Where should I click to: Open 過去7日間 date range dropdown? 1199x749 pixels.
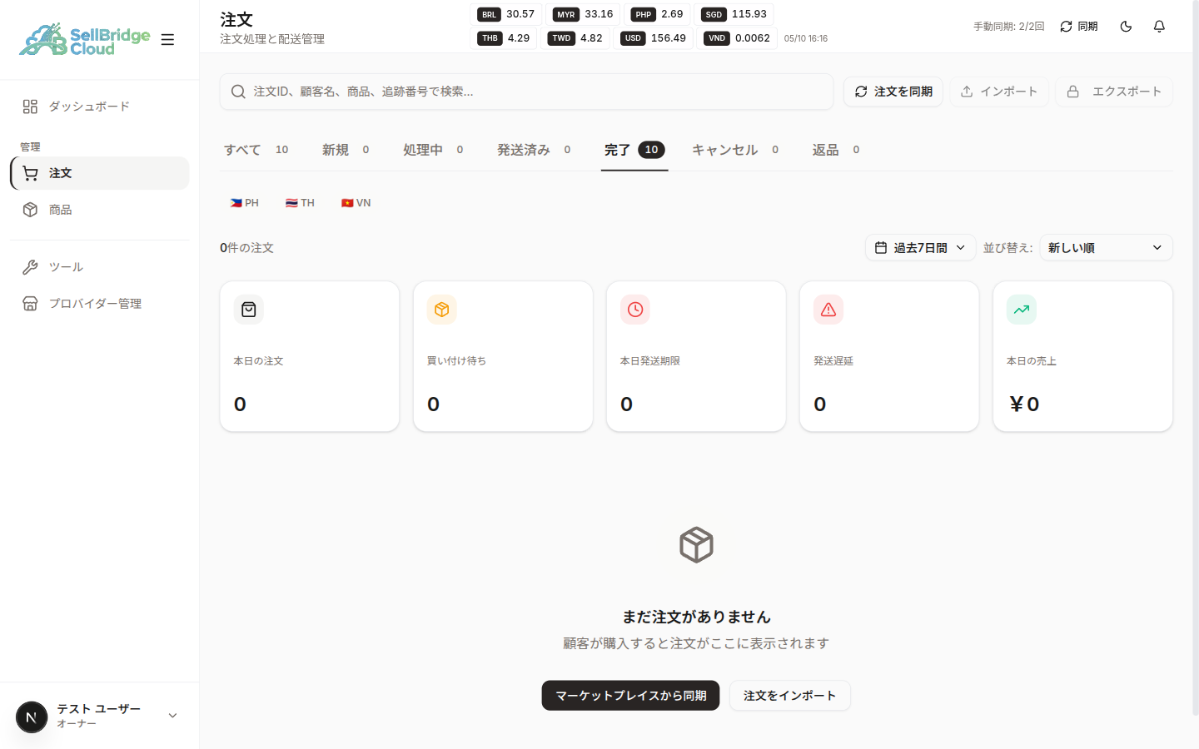920,248
